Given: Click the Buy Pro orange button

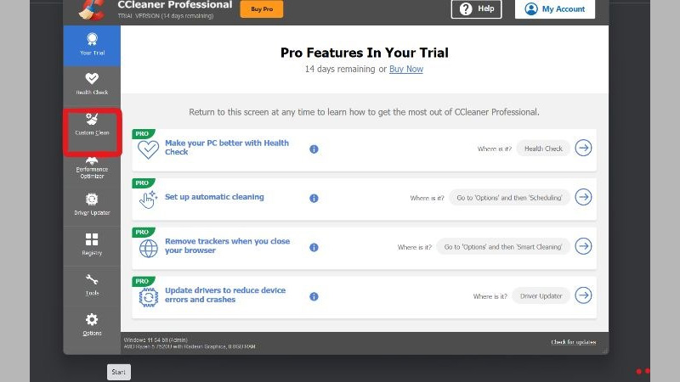Looking at the screenshot, I should pos(262,9).
